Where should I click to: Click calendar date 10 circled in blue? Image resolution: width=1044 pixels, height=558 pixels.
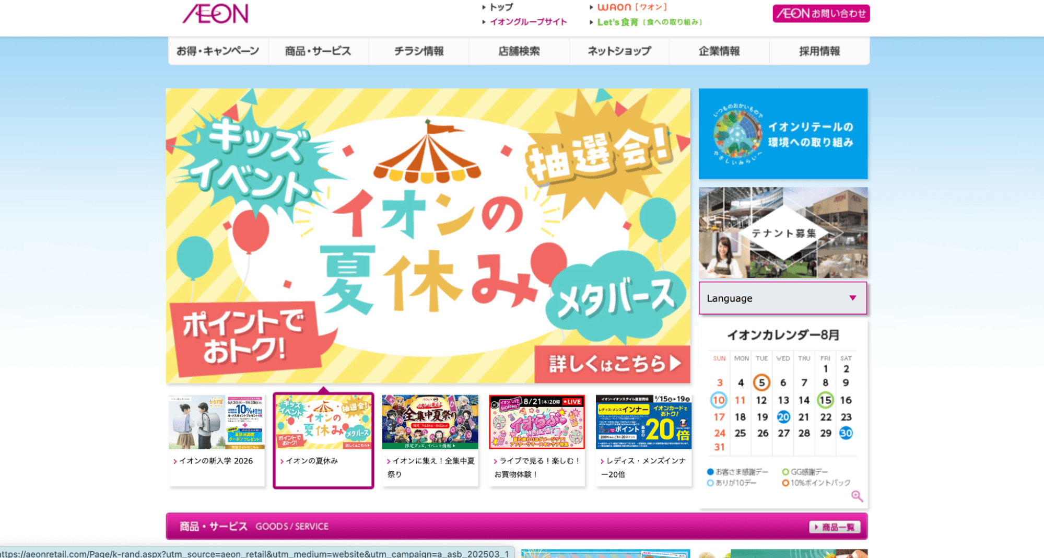coord(719,400)
